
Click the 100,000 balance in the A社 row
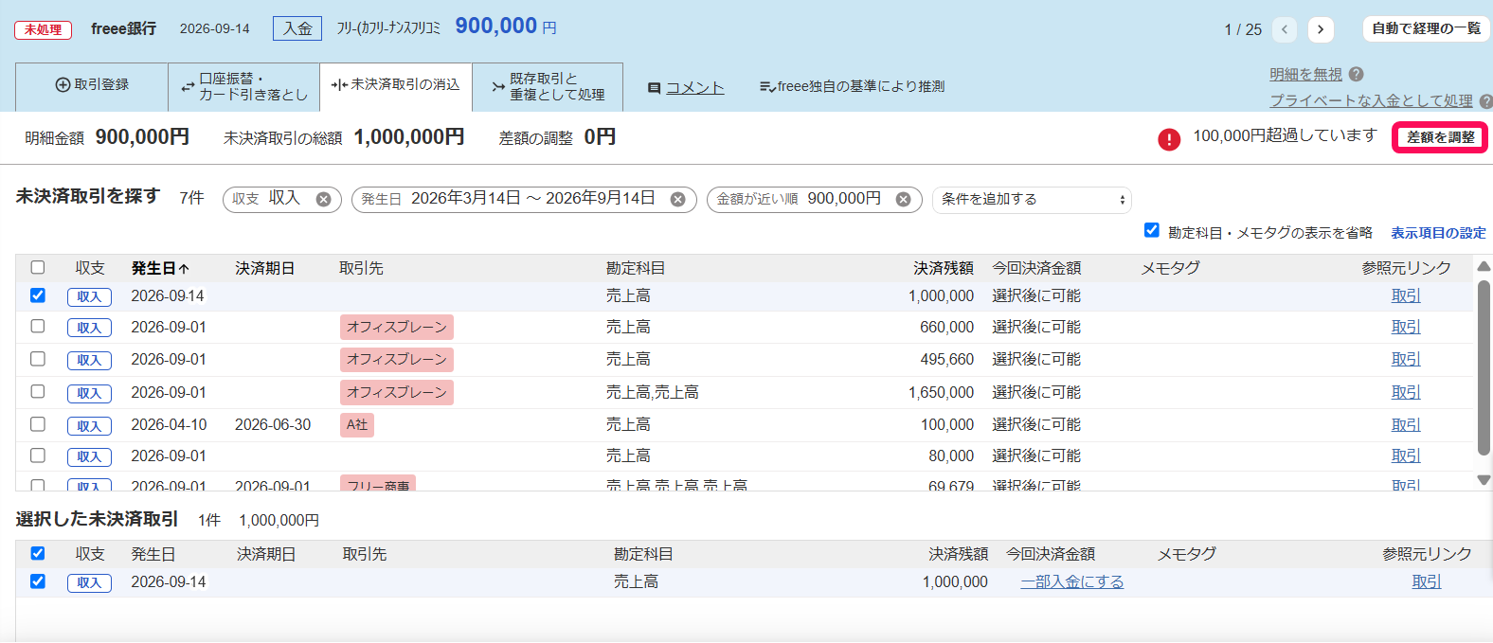[x=947, y=424]
